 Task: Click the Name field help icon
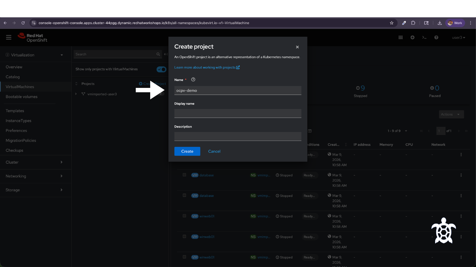coord(193,79)
